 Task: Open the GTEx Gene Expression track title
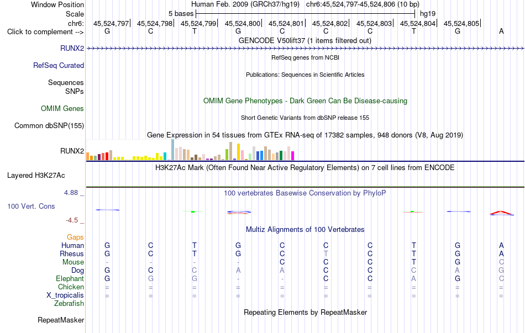pos(305,135)
